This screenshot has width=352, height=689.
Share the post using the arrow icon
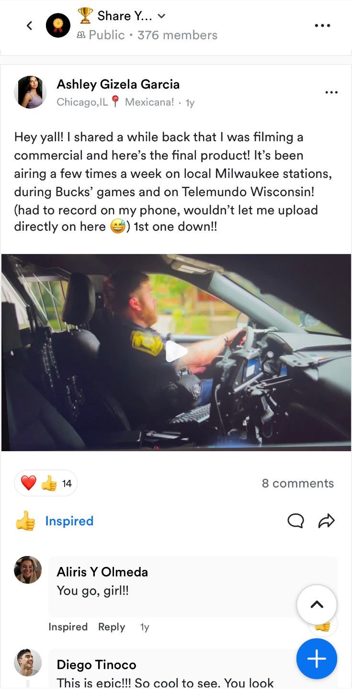(x=326, y=521)
